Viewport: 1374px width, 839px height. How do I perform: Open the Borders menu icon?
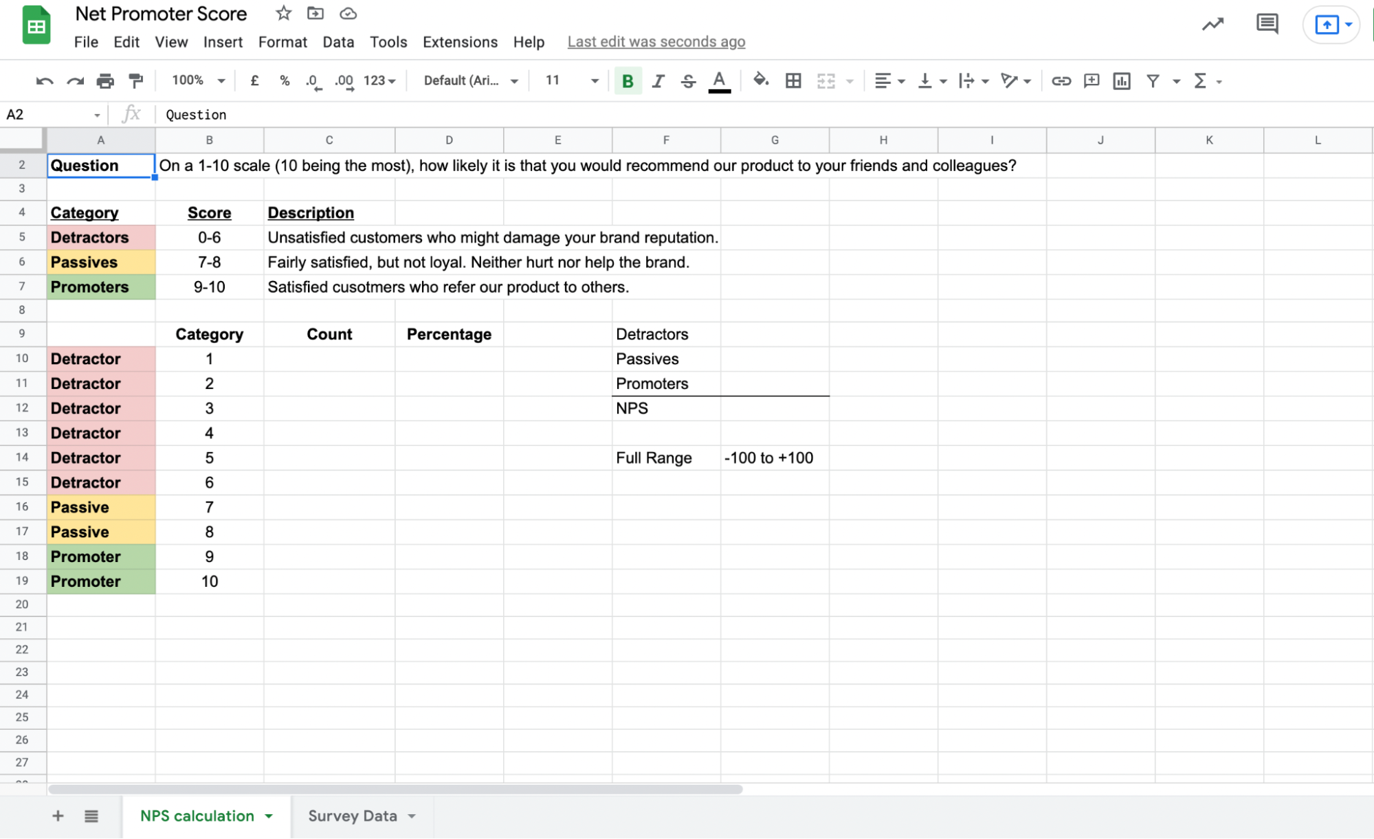point(793,80)
